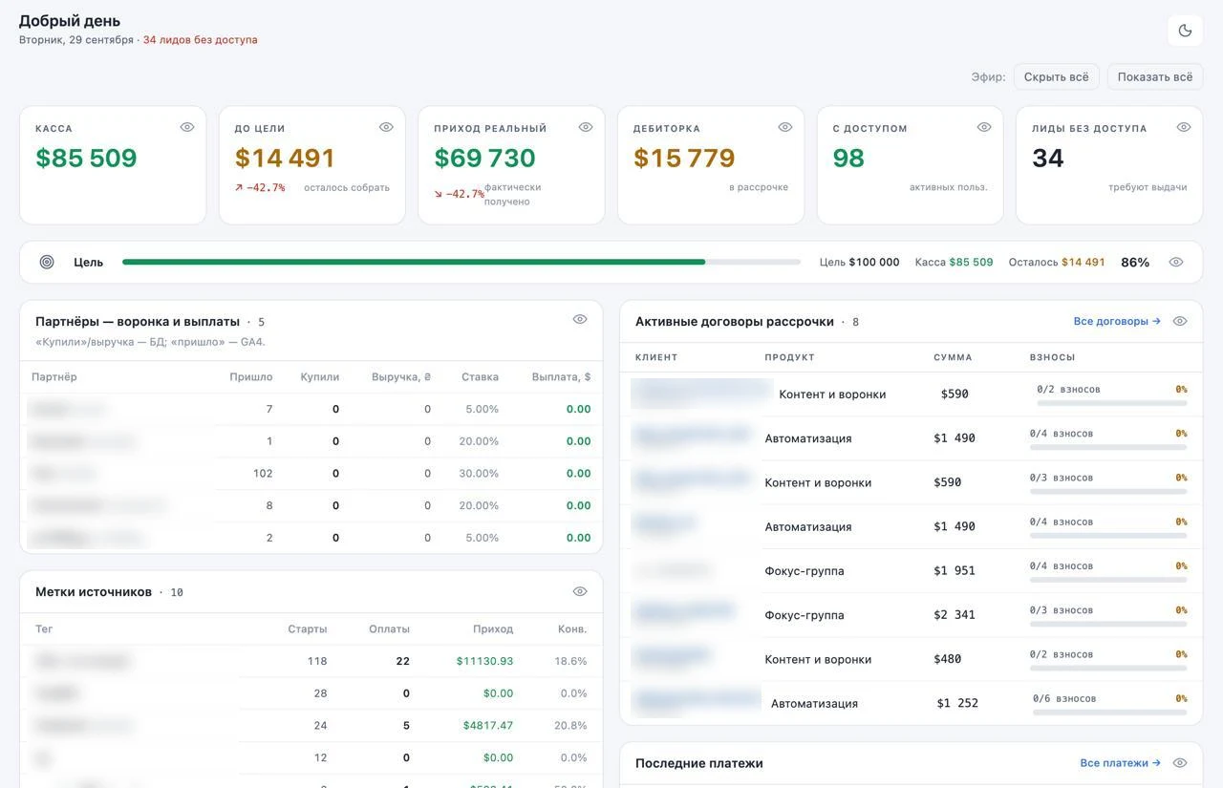
Task: Click the $100 000 goal amount
Action: tap(874, 262)
